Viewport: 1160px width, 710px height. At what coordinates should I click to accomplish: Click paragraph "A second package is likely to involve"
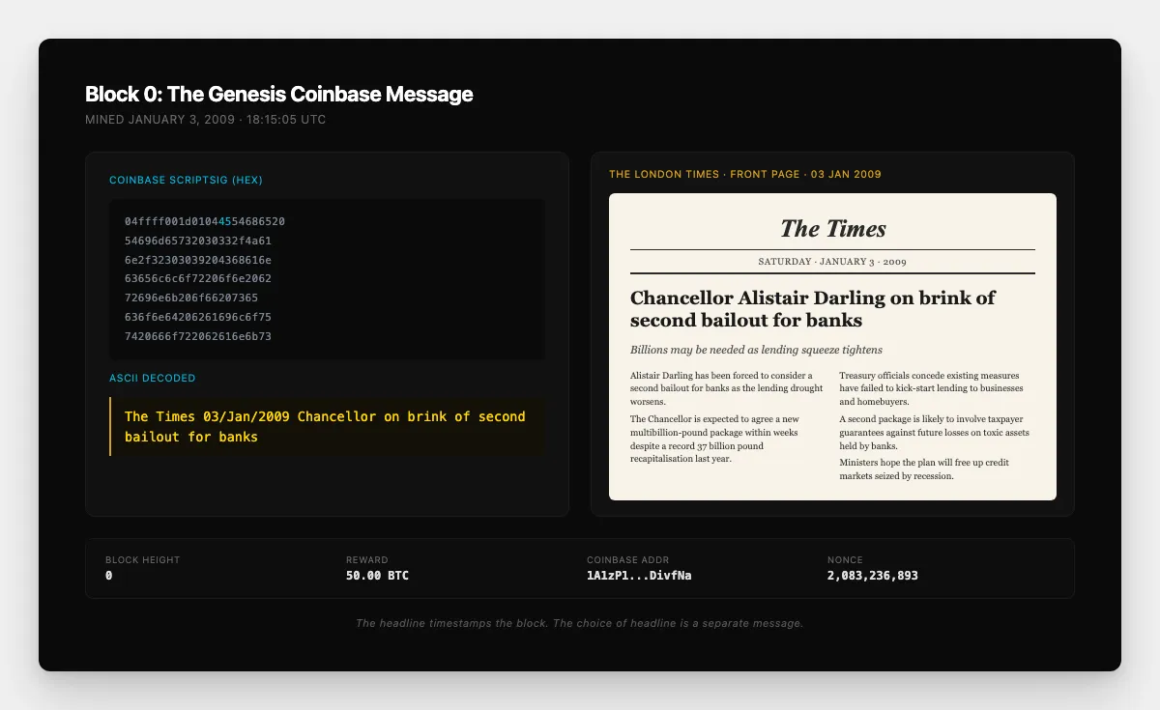934,432
